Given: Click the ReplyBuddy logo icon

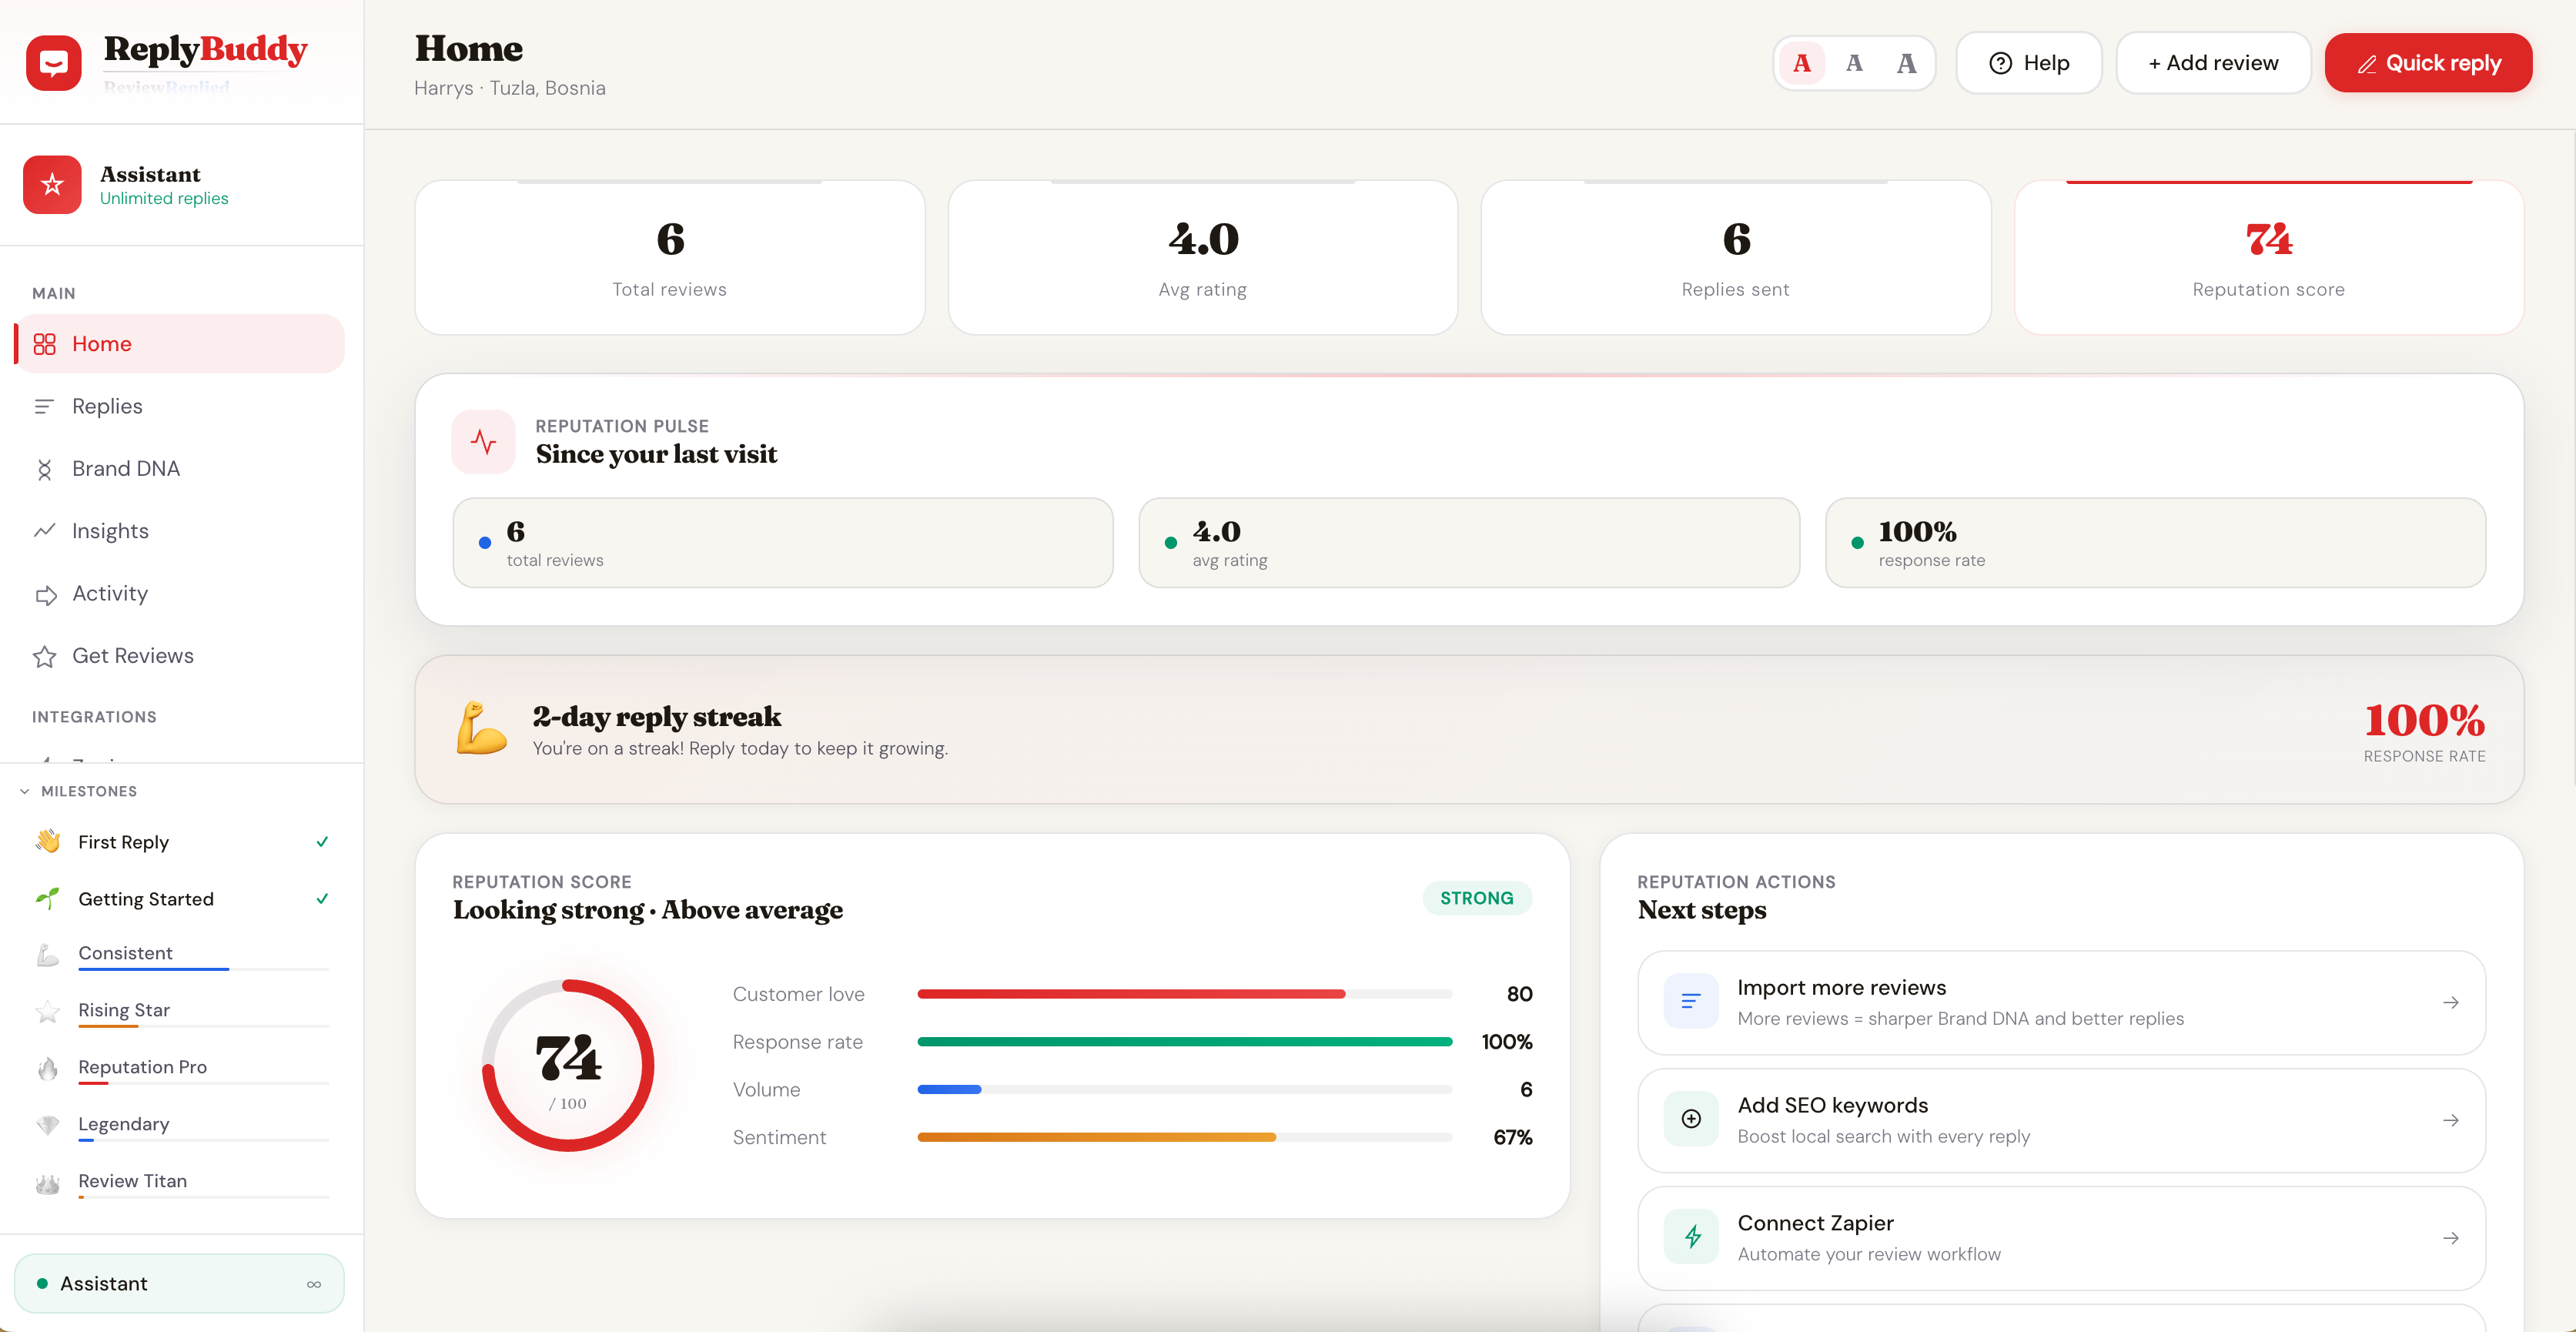Looking at the screenshot, I should [x=54, y=63].
